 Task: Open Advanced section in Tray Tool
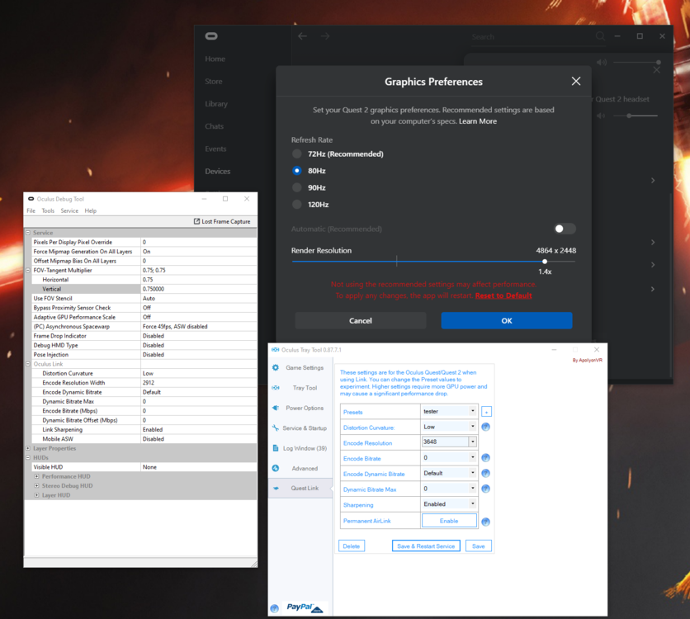click(x=305, y=468)
